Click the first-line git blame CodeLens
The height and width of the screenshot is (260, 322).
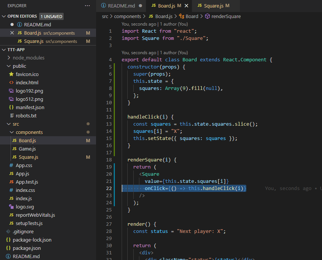pyautogui.click(x=155, y=24)
